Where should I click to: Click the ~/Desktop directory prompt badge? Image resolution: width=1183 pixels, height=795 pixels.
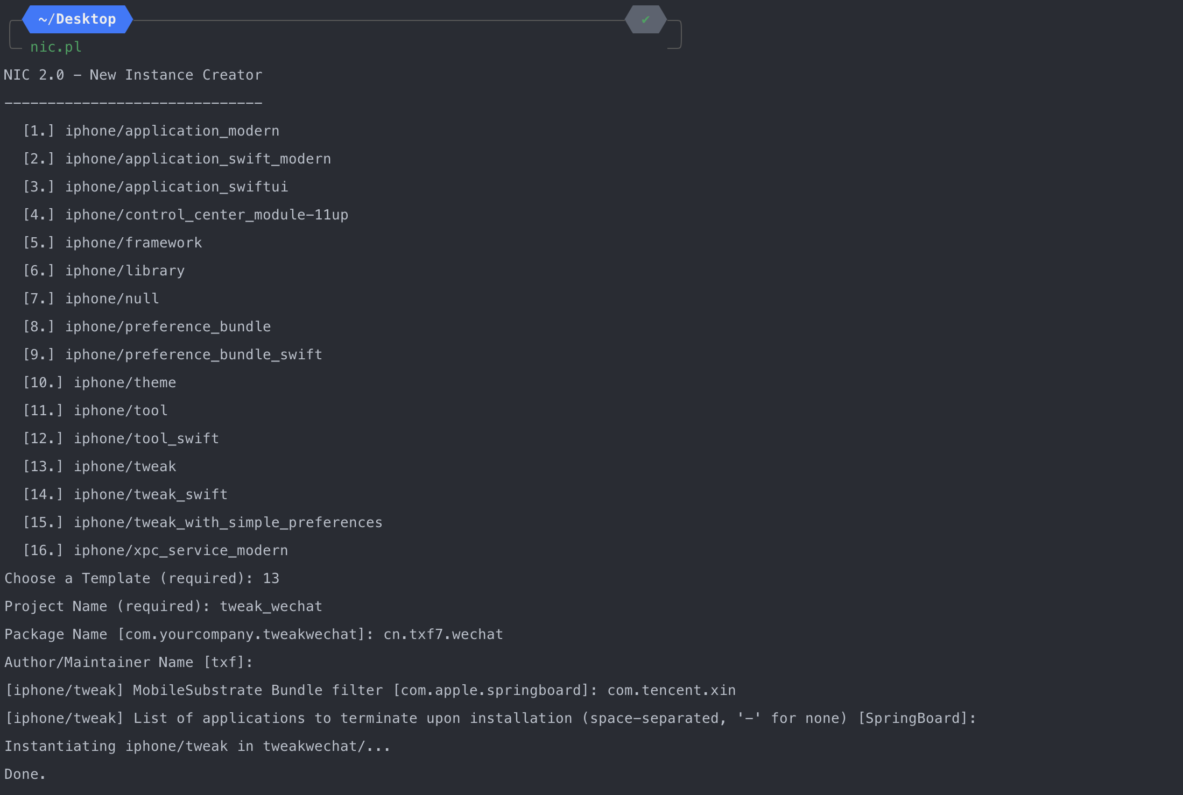click(78, 19)
